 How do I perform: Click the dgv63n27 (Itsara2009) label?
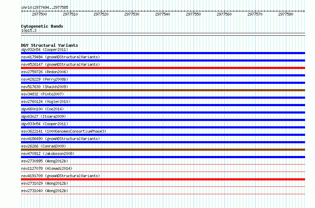(44, 116)
